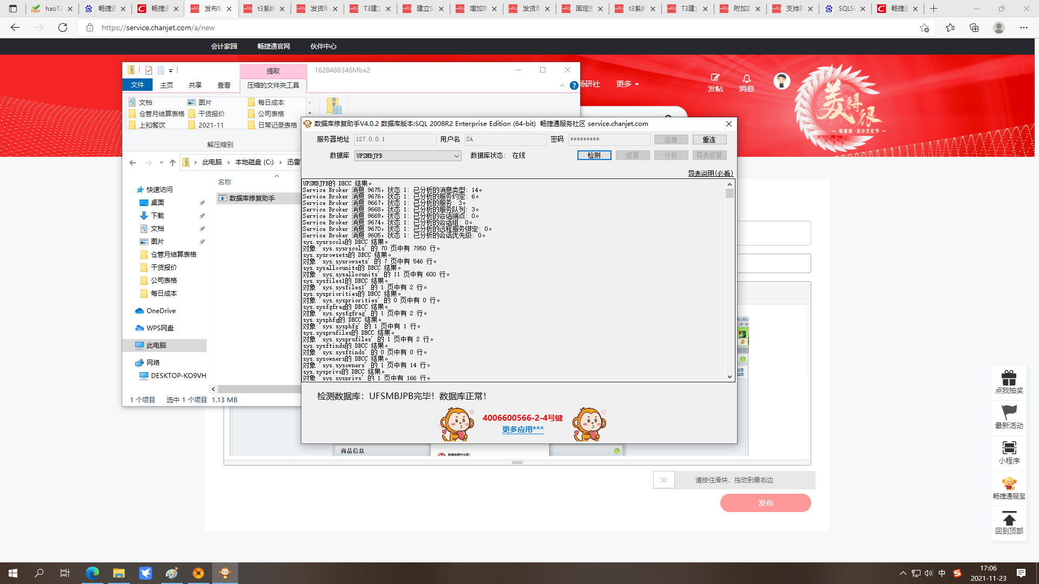Open Edge settings and more menu

pyautogui.click(x=1023, y=28)
